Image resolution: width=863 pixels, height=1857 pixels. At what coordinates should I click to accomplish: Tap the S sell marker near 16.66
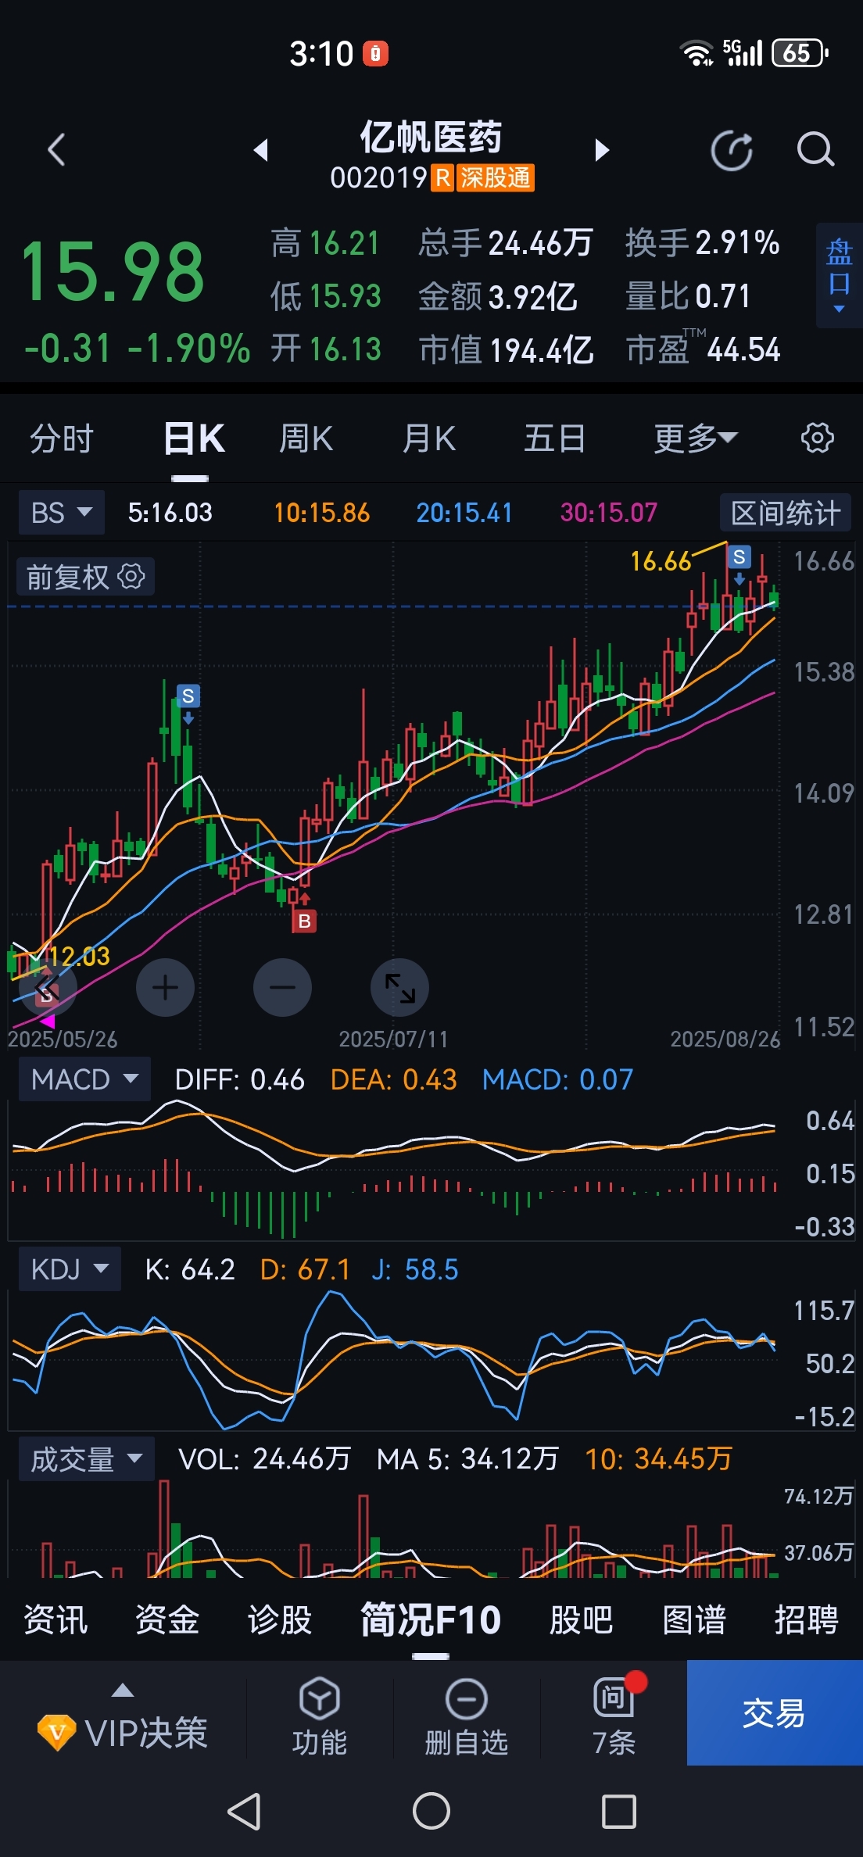[739, 557]
